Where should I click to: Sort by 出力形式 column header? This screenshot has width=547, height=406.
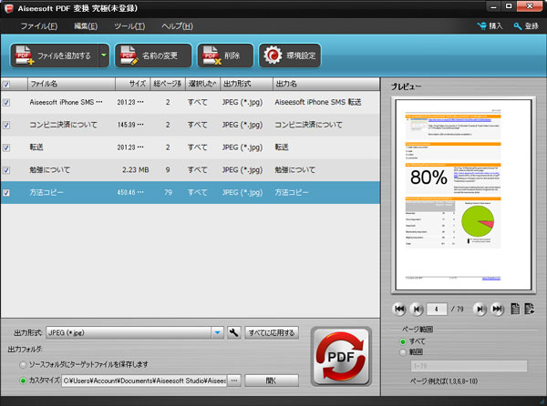[246, 84]
